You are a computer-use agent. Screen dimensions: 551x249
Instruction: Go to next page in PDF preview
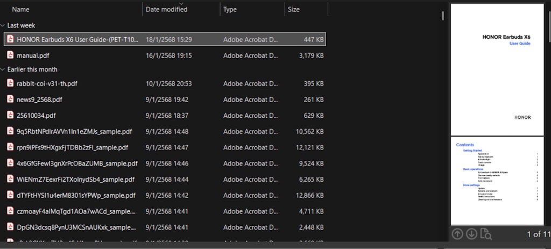tap(472, 234)
